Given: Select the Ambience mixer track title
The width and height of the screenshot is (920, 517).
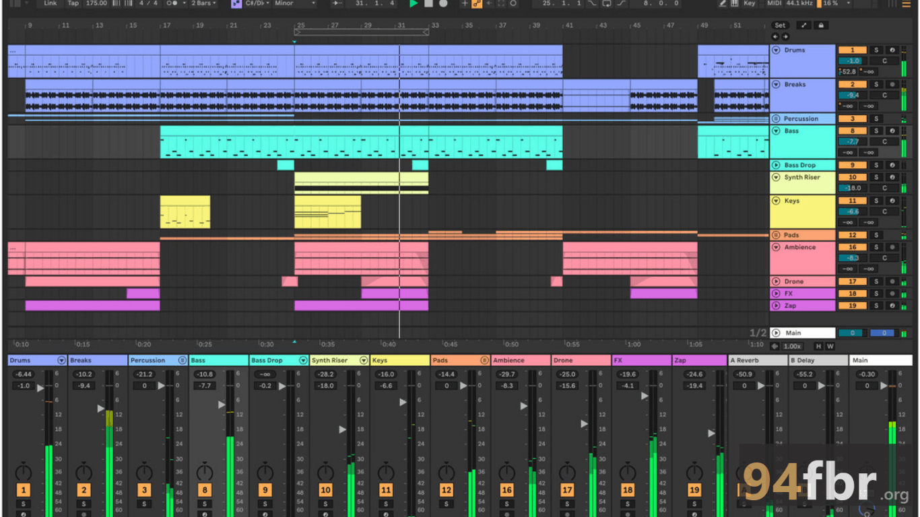Looking at the screenshot, I should [x=521, y=360].
